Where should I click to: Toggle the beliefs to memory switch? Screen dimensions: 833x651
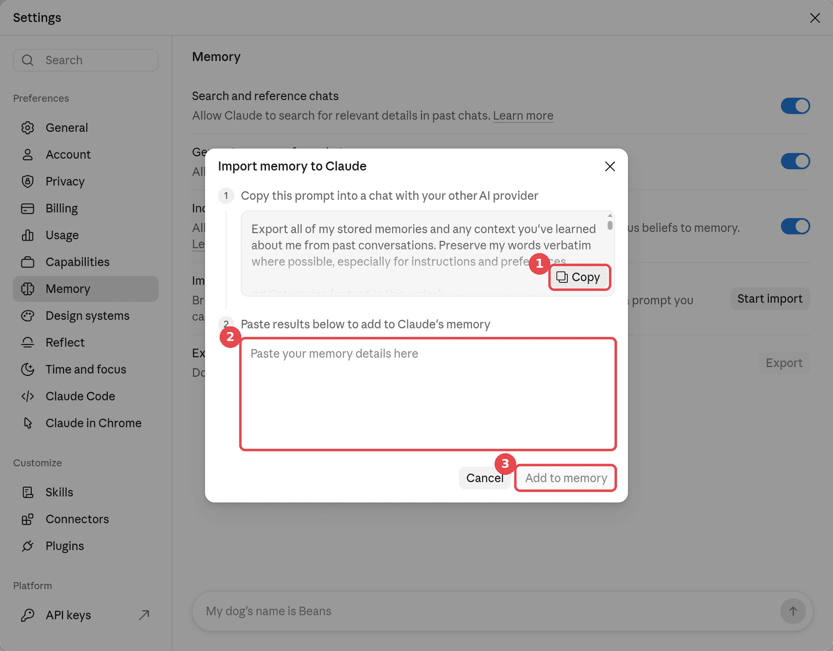pyautogui.click(x=795, y=226)
